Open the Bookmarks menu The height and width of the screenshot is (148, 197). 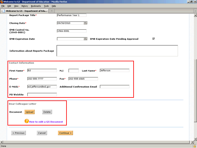tap(36, 6)
